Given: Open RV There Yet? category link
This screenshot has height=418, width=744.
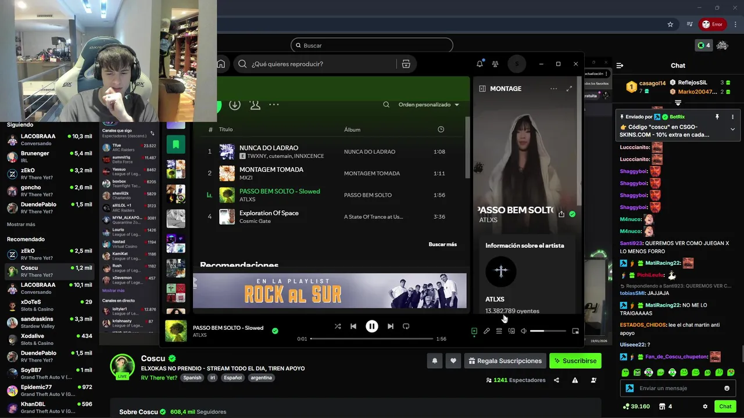Looking at the screenshot, I should (159, 378).
